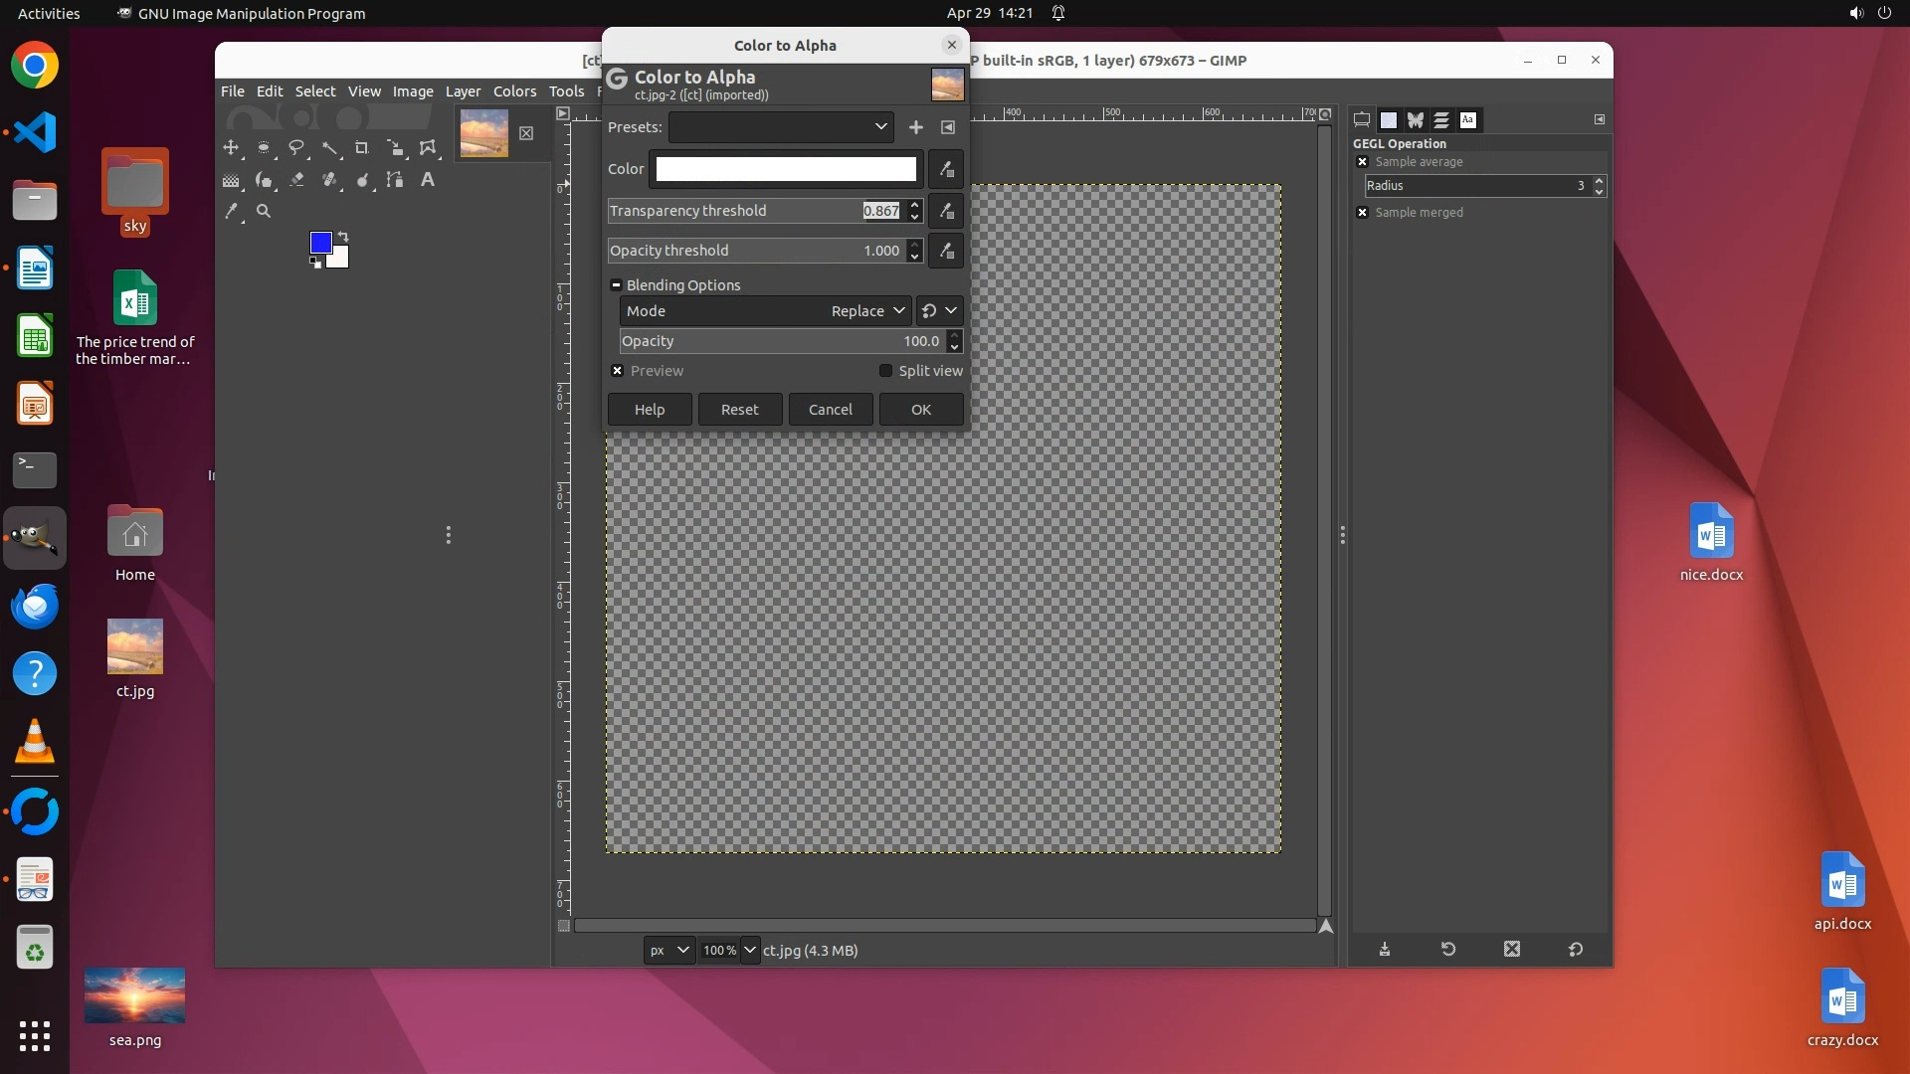
Task: Click the OK button
Action: tap(920, 410)
